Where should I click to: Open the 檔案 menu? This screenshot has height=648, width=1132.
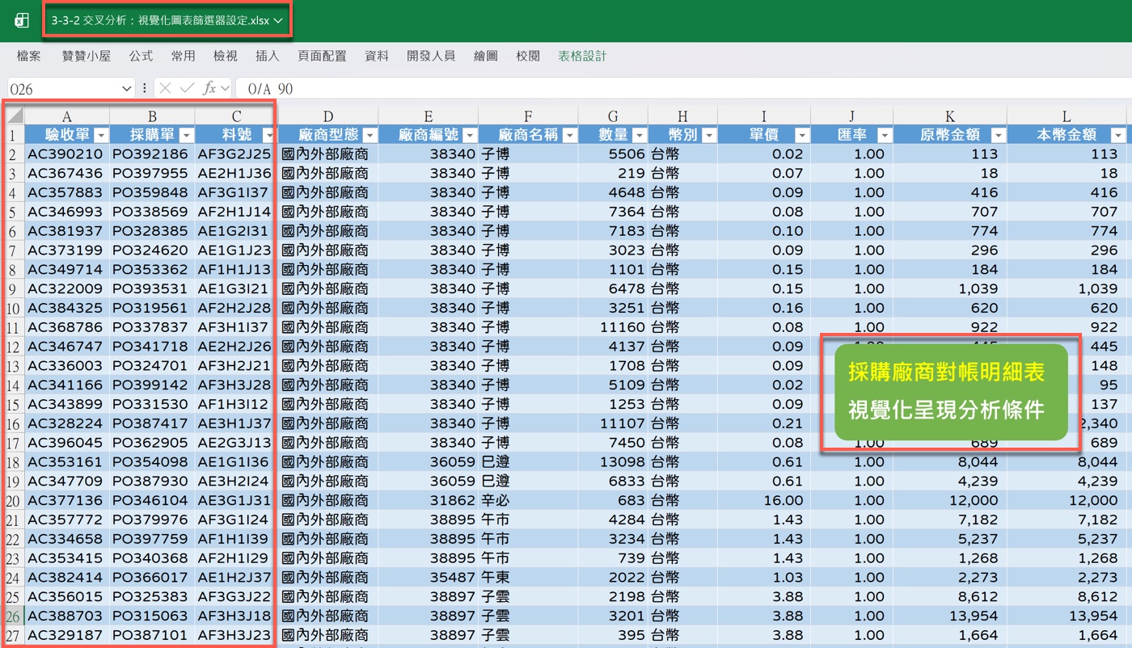coord(28,56)
